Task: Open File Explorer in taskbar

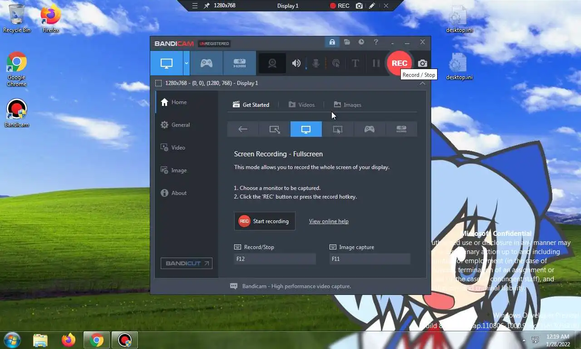Action: point(40,340)
